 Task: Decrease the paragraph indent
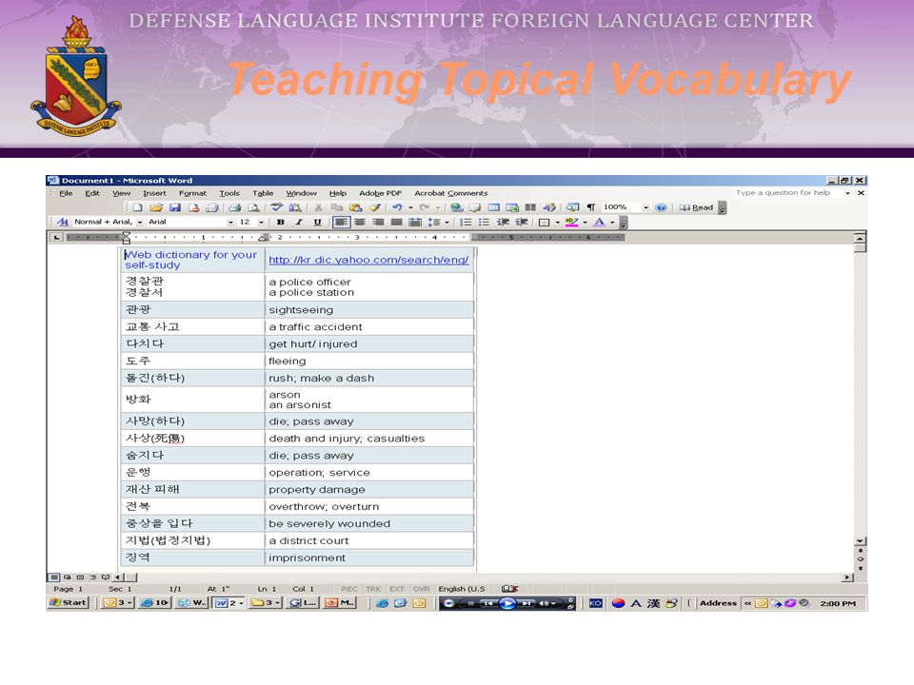(x=503, y=222)
